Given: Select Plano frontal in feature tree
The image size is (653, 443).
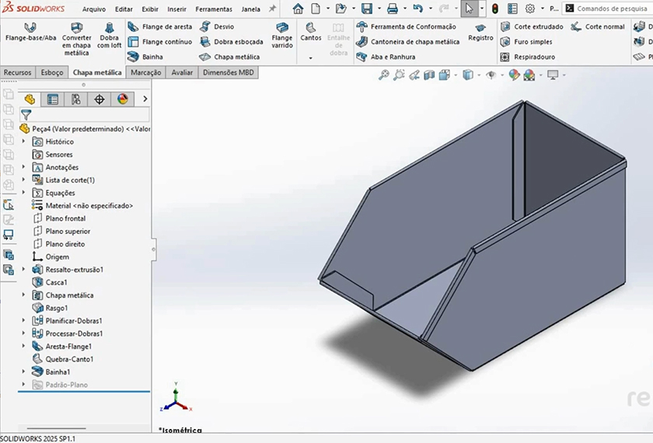Looking at the screenshot, I should click(x=65, y=218).
